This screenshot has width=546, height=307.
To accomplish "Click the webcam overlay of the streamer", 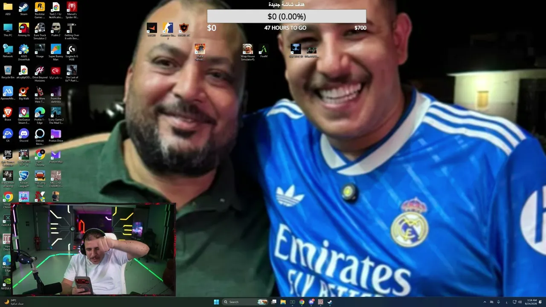I will point(93,249).
